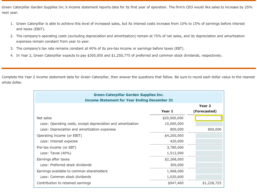Screen dimensions: 257x192
Task: Click 'Earnings after taxes' row label
Action: (x=53, y=159)
